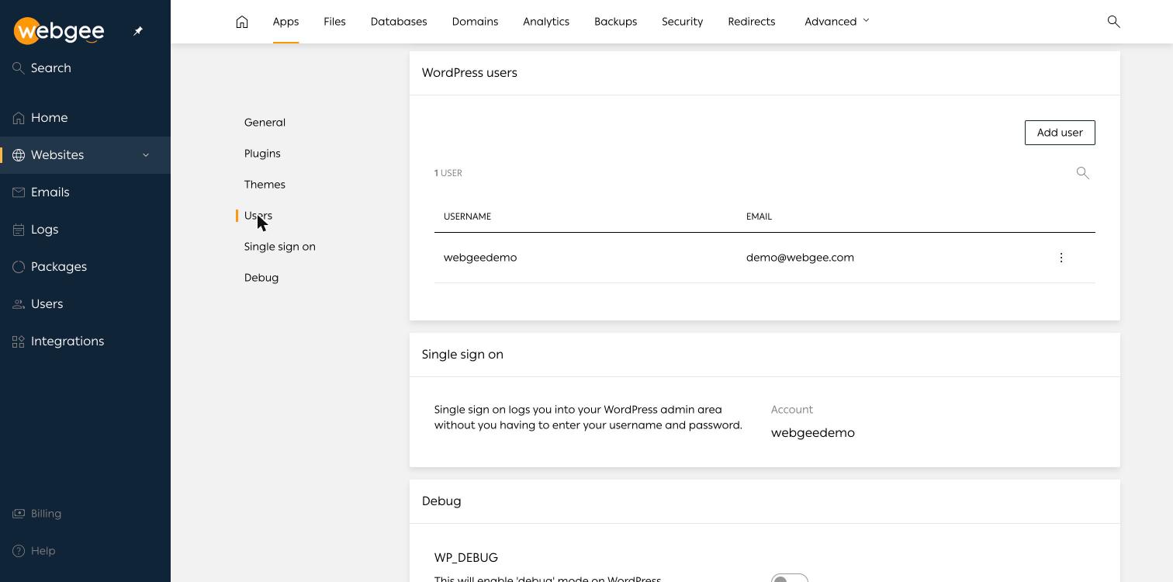This screenshot has height=582, width=1173.
Task: Open the Backups tab
Action: pyautogui.click(x=615, y=22)
